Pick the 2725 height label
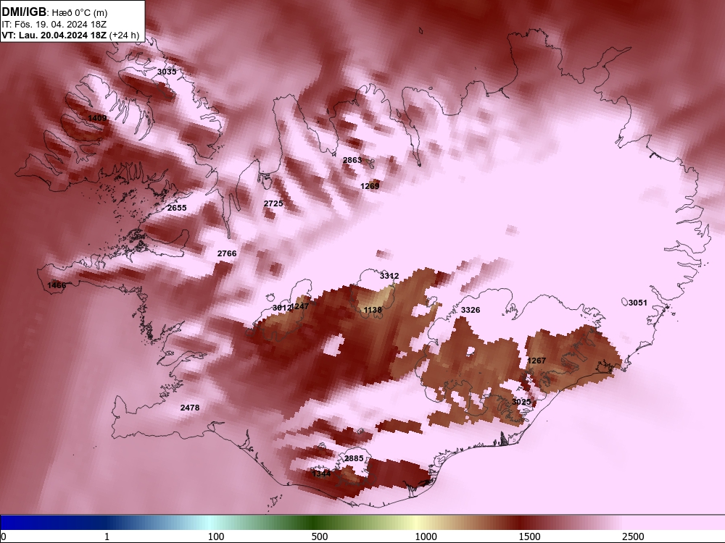725x543 pixels. tap(273, 203)
